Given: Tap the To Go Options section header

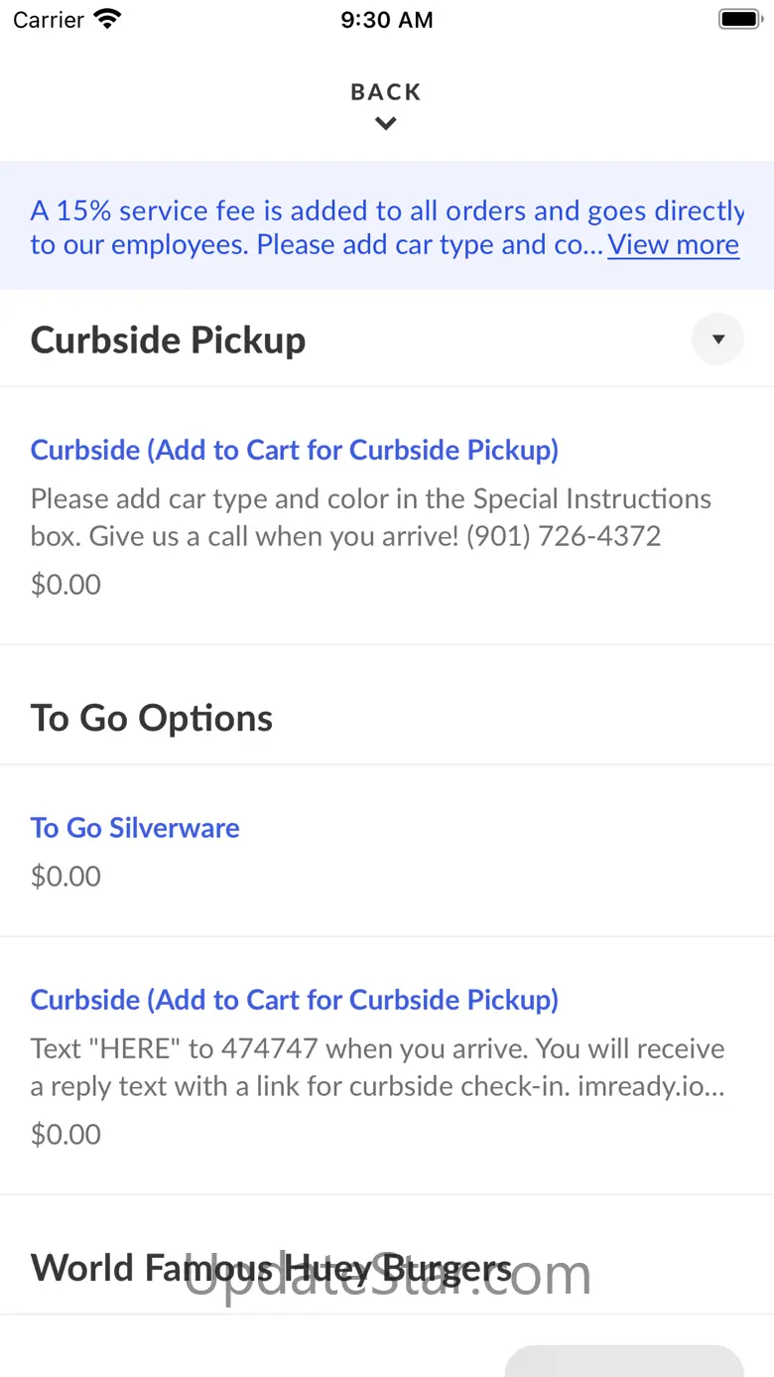Looking at the screenshot, I should pos(152,718).
